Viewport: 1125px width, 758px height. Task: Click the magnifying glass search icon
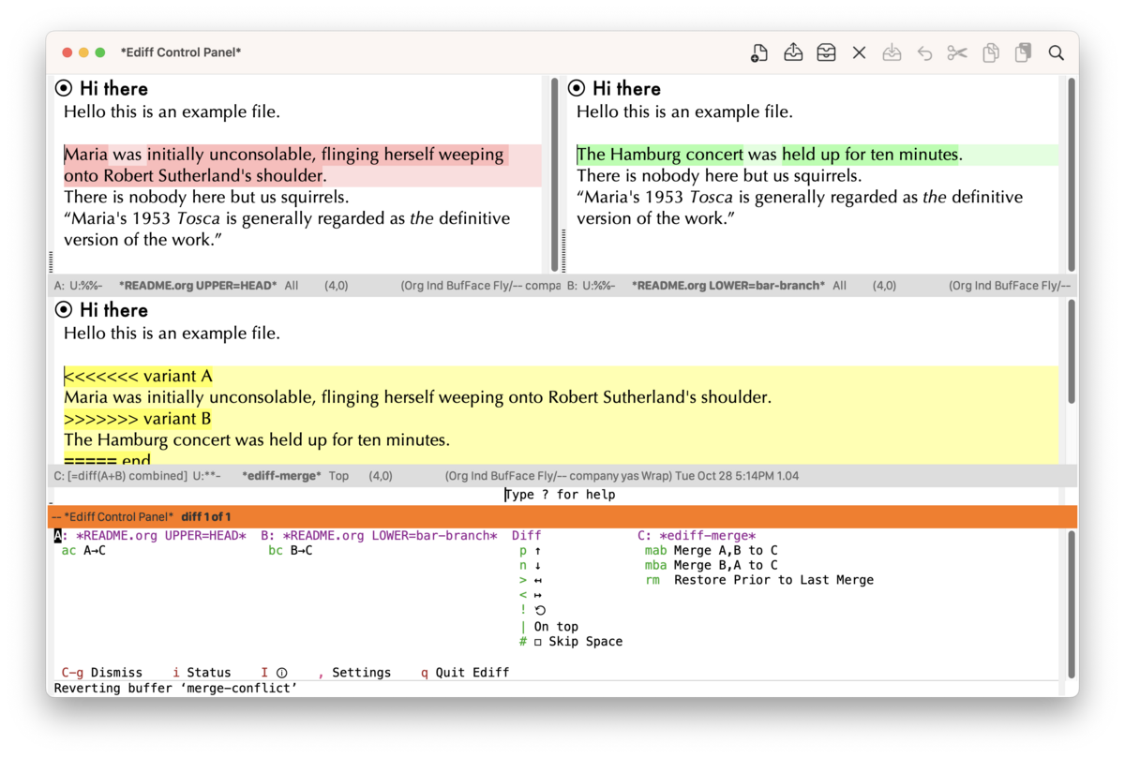[1056, 53]
